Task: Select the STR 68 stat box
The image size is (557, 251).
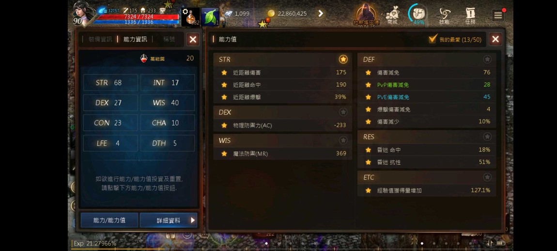Action: tap(110, 82)
